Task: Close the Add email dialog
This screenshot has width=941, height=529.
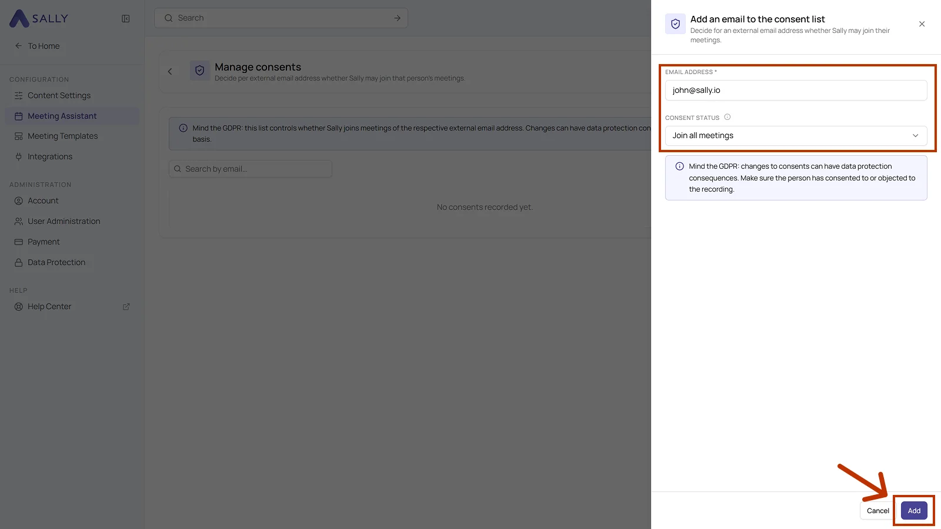Action: (x=922, y=24)
